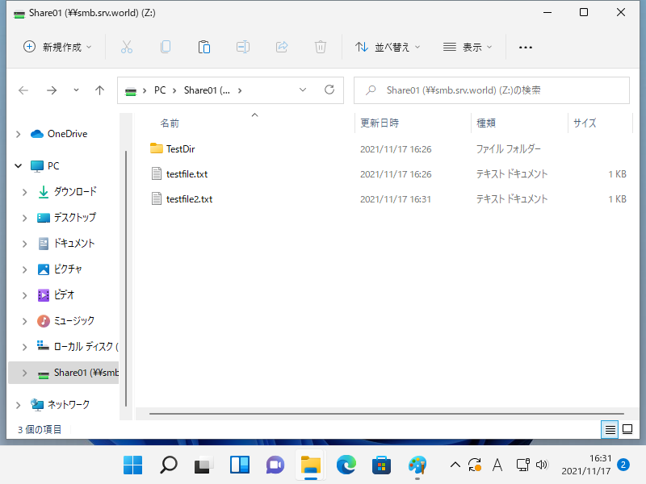Open the 並べ替え sort dropdown
This screenshot has height=484, width=646.
388,47
